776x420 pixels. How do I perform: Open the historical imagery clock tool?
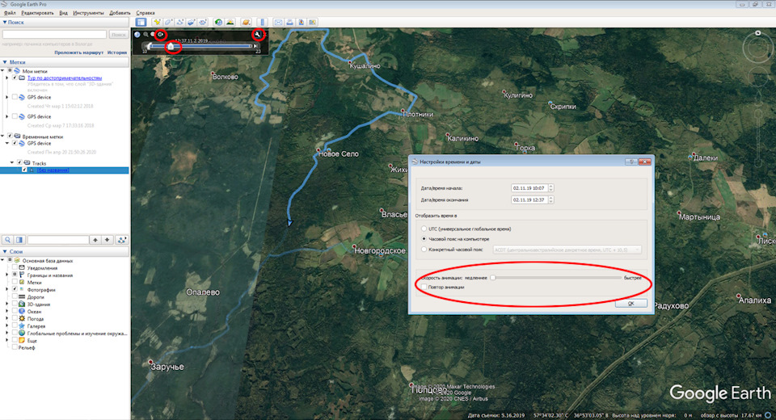[218, 23]
